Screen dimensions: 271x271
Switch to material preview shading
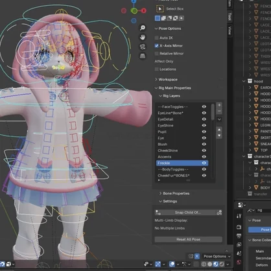(x=216, y=264)
